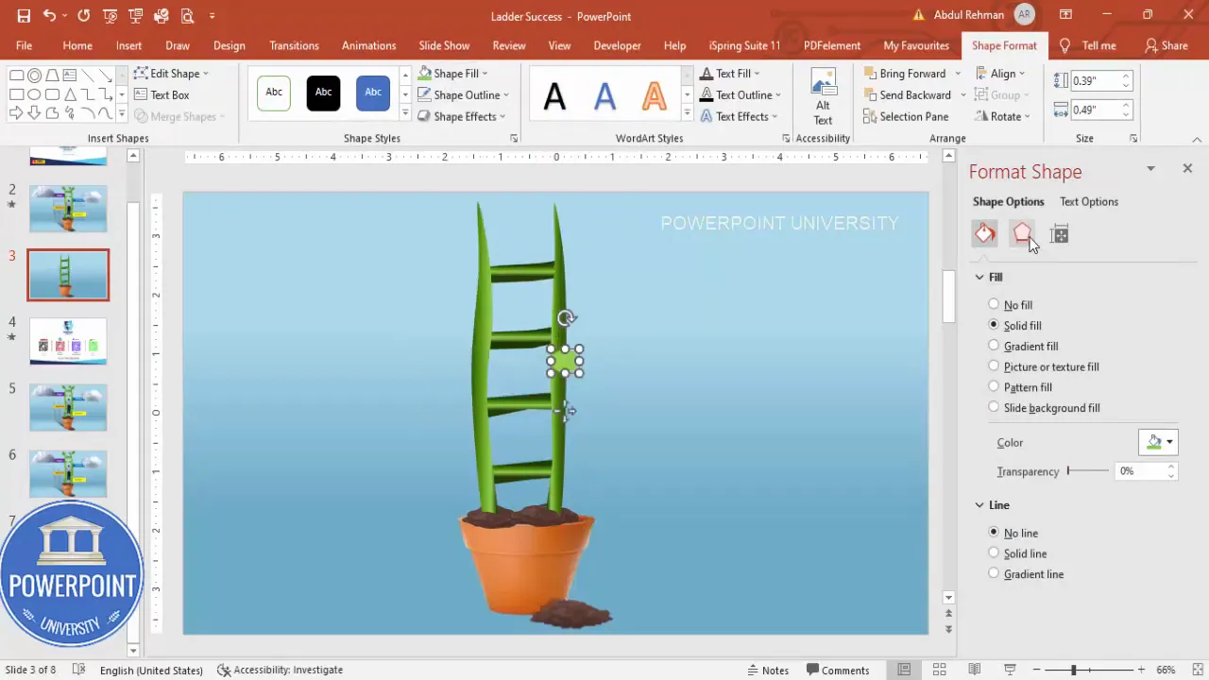Collapse the Fill section

click(979, 277)
